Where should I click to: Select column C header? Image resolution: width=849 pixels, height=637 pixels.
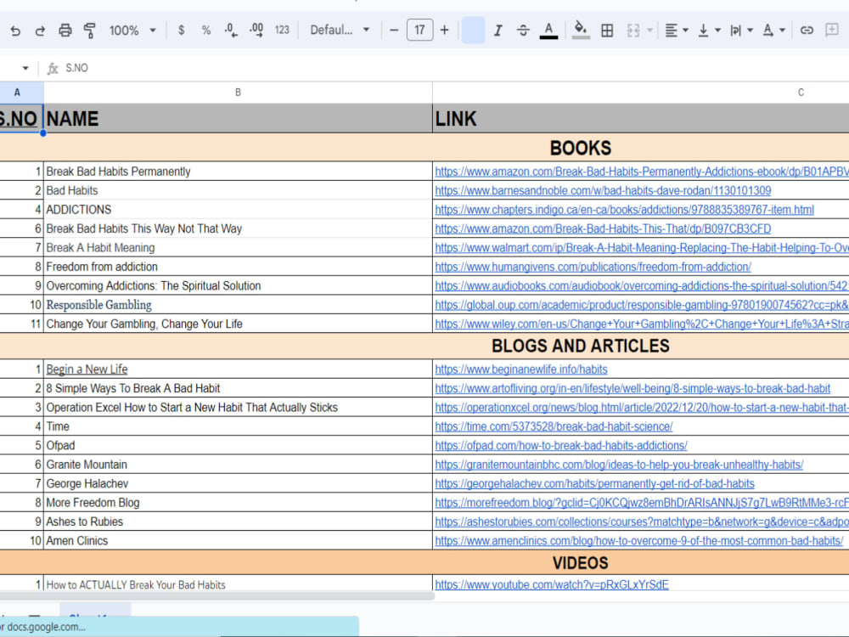pos(640,93)
